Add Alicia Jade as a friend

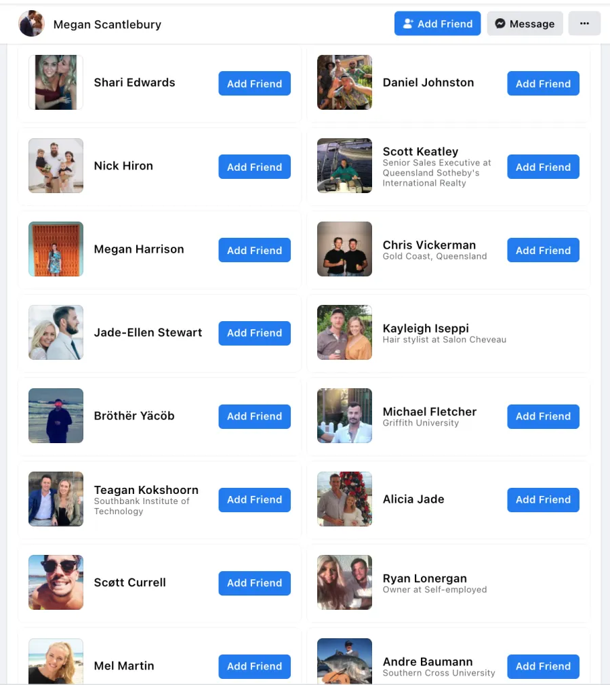point(543,500)
